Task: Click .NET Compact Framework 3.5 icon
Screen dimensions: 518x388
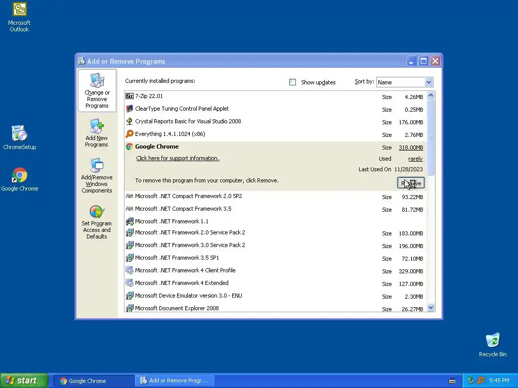Action: coord(129,209)
